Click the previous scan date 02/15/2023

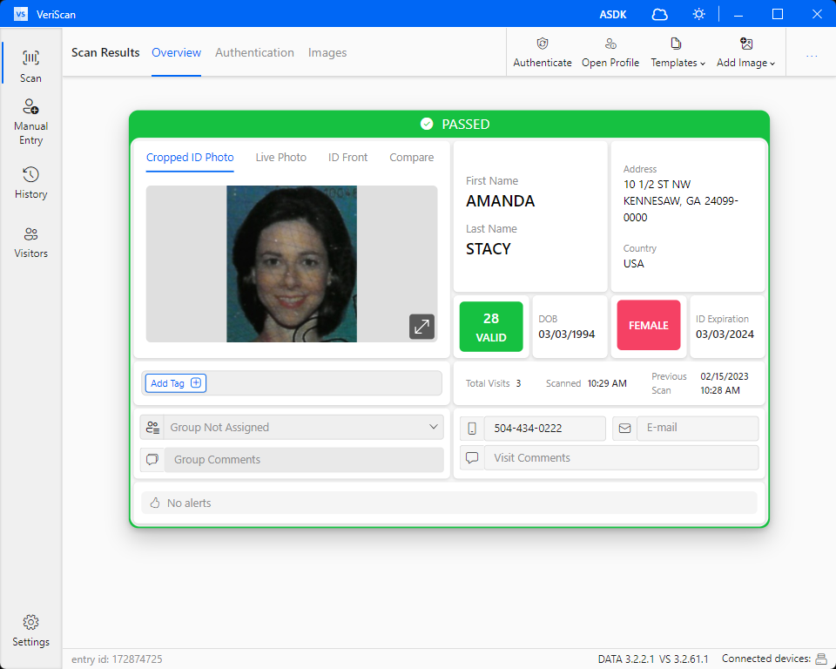tap(725, 376)
